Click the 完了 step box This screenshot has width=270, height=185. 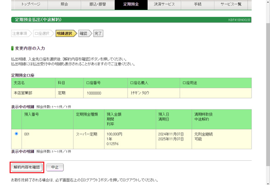(x=98, y=33)
